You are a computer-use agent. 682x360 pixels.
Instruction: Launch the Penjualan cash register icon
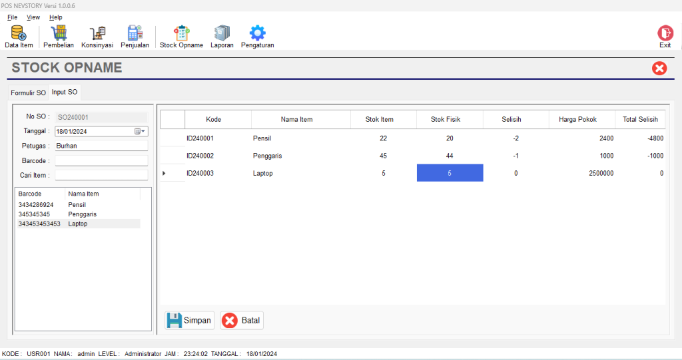135,37
